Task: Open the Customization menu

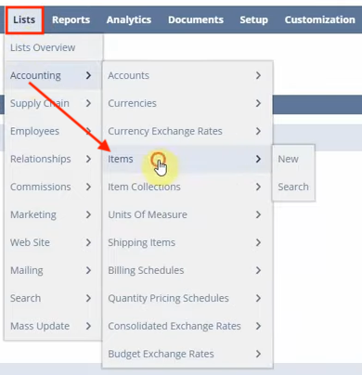Action: 320,19
